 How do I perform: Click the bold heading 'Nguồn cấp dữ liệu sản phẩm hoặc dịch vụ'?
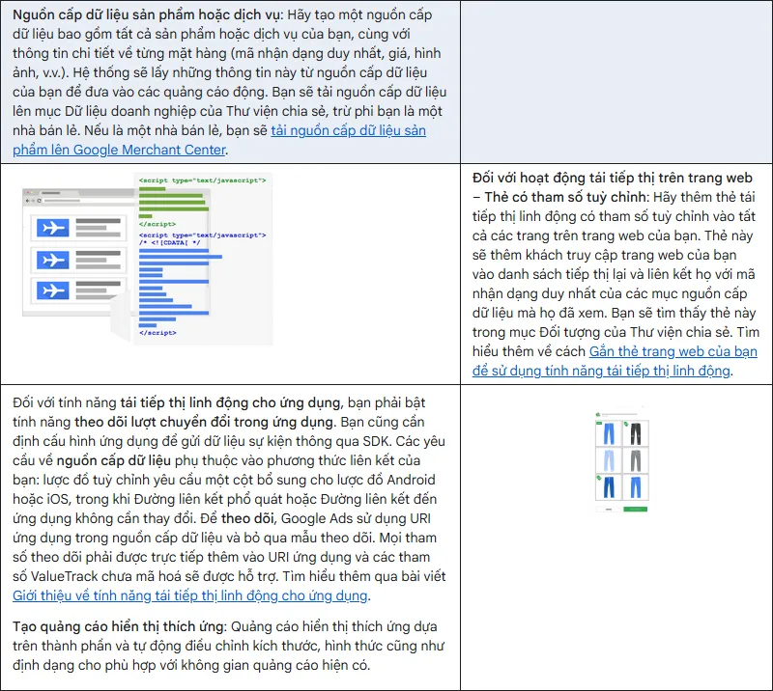pyautogui.click(x=148, y=14)
